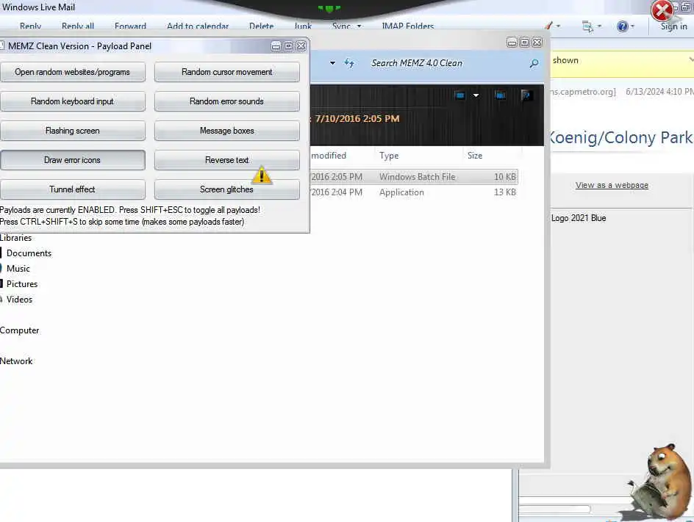694x522 pixels.
Task: Toggle the Draw error icons payload
Action: tap(72, 160)
